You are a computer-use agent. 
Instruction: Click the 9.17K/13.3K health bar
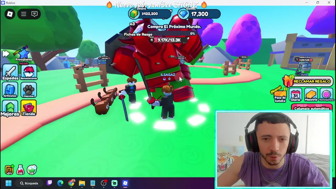click(169, 40)
